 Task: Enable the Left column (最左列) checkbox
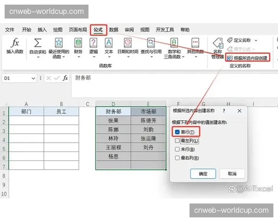point(177,141)
